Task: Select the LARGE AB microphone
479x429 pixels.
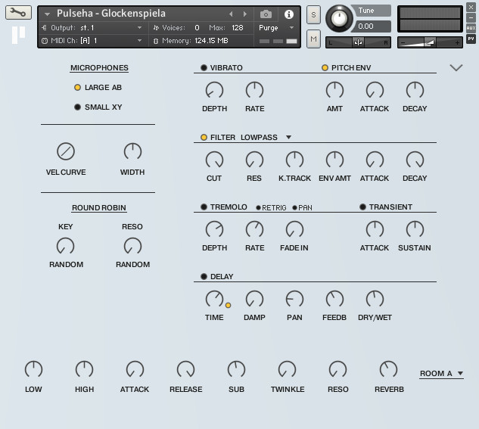Action: tap(78, 88)
